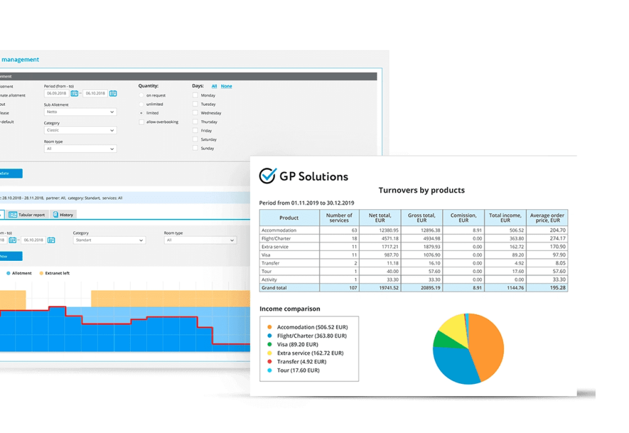Expand the Sub Allotment Netto dropdown
The height and width of the screenshot is (433, 629).
80,112
